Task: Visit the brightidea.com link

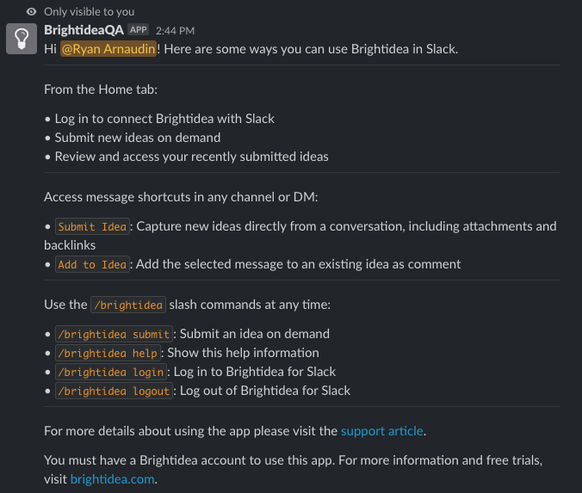Action: 113,479
